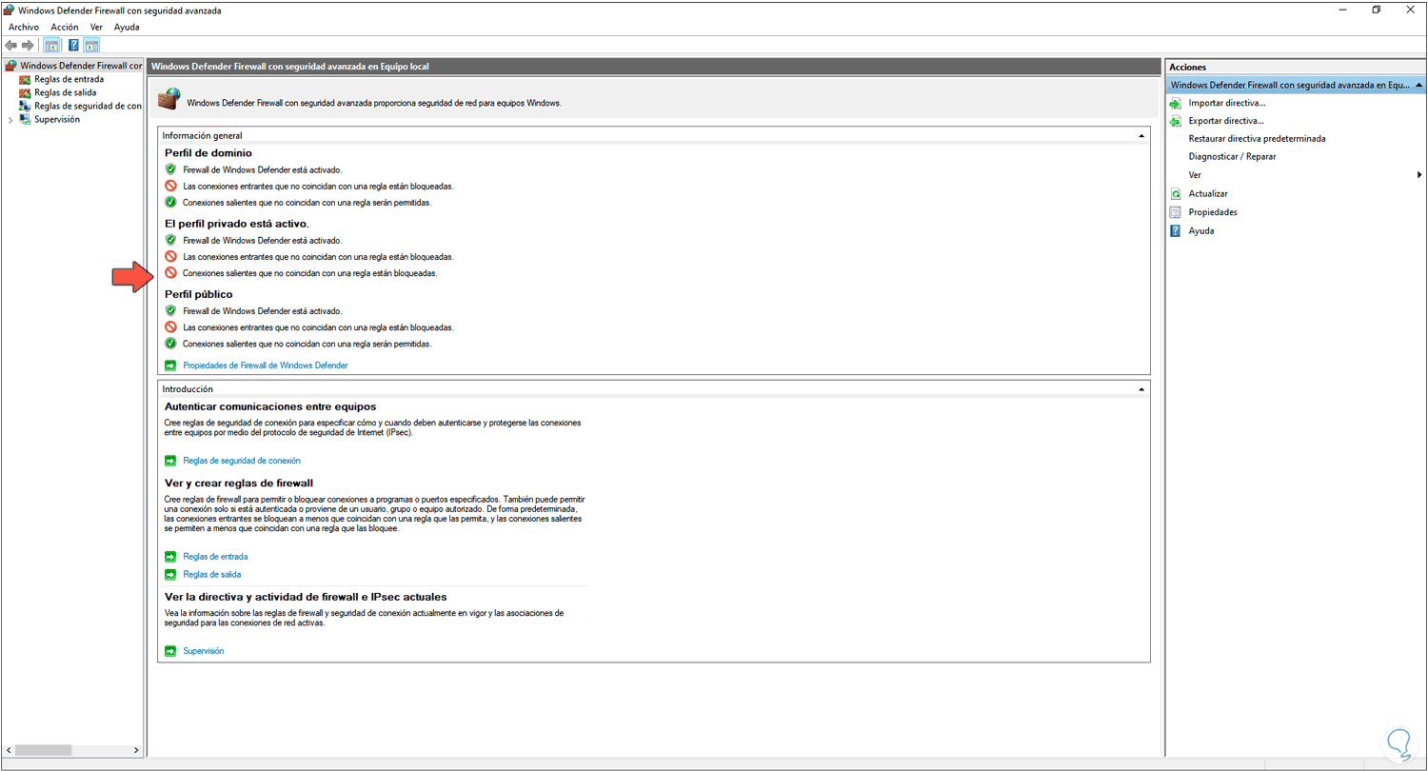
Task: Open the Reglas de seguridad de conexión link
Action: tap(242, 461)
